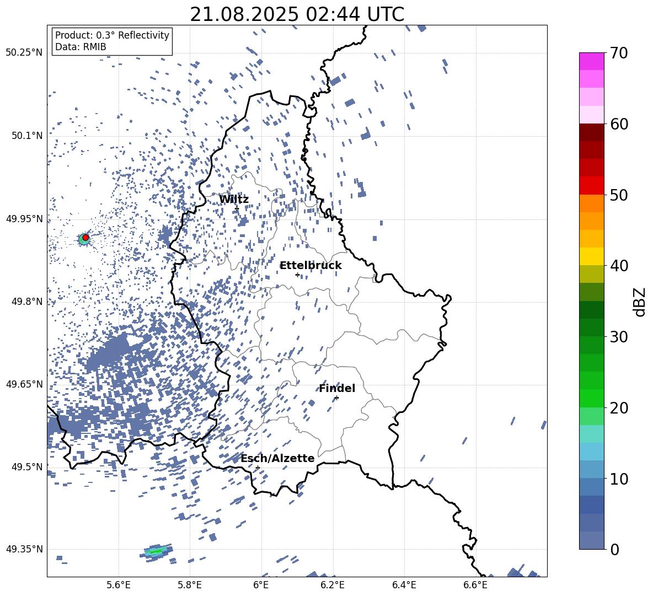Click the 49.35°N latitude tick label
Image resolution: width=653 pixels, height=596 pixels.
click(24, 549)
